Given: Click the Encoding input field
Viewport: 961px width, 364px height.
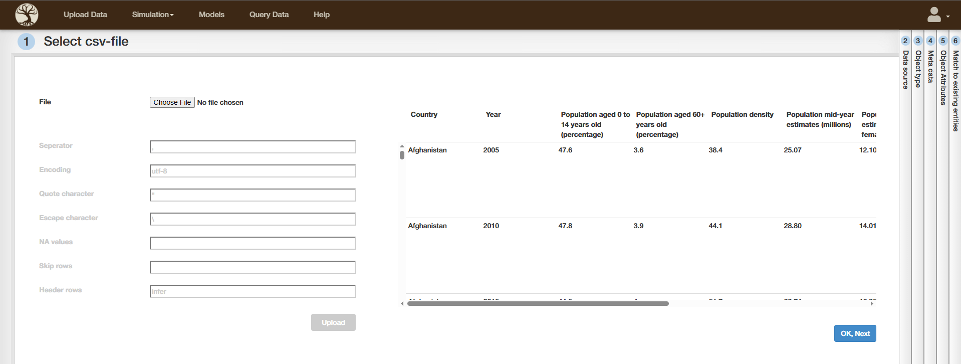Looking at the screenshot, I should (x=253, y=171).
